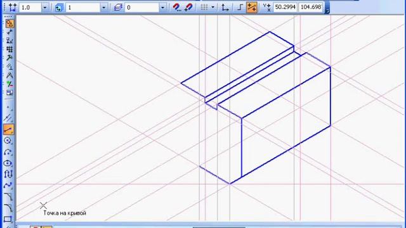
Task: Expand the view number dropdown showing 1
Action: (x=104, y=8)
